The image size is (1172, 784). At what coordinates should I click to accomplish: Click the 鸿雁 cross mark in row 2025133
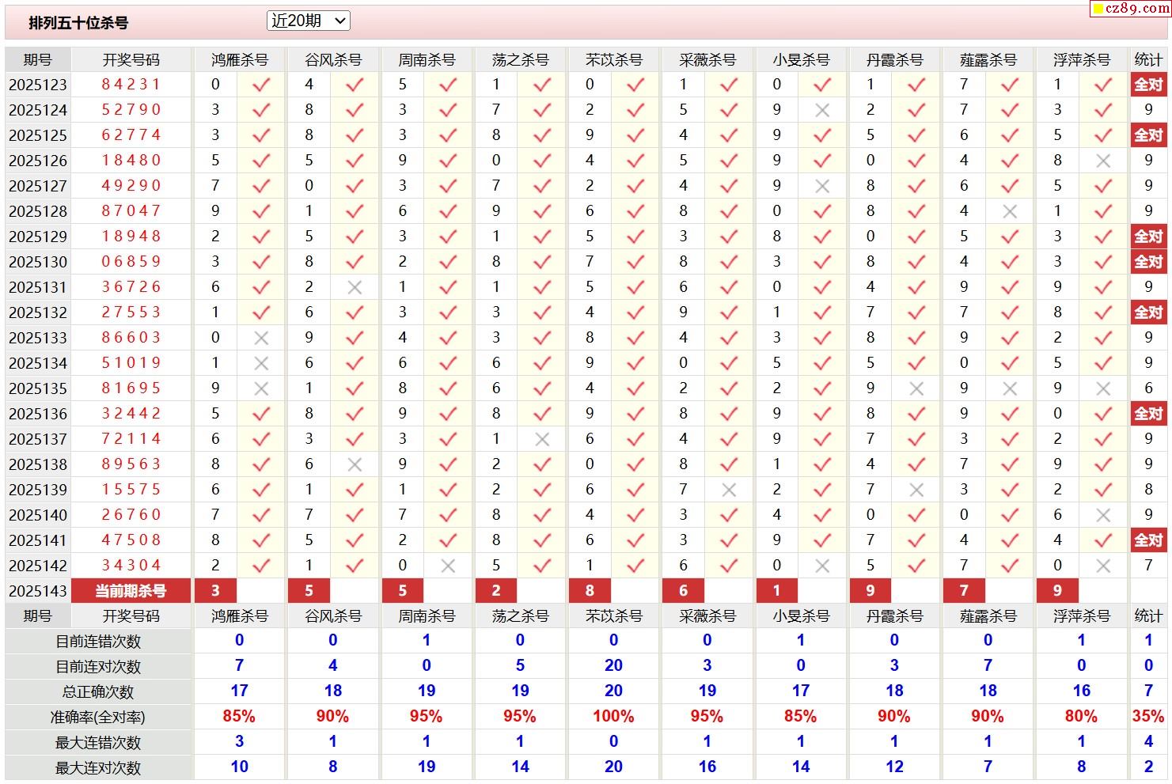point(261,338)
